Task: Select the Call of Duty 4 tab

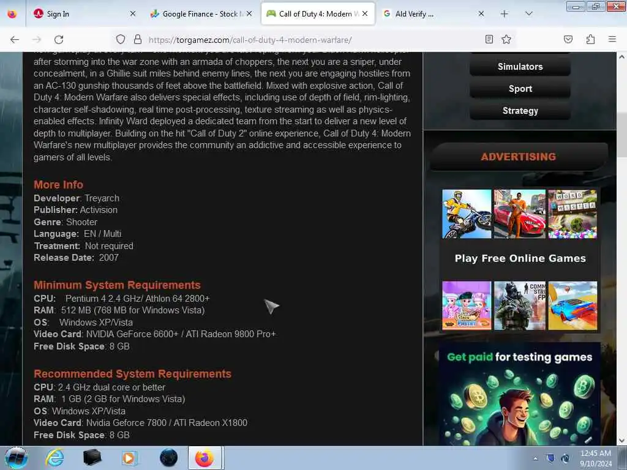Action: 318,14
